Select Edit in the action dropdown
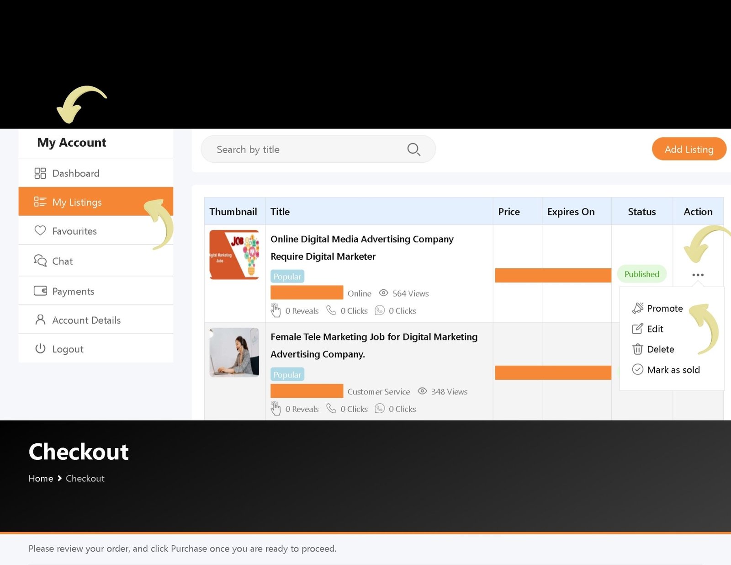The width and height of the screenshot is (731, 565). (x=655, y=329)
